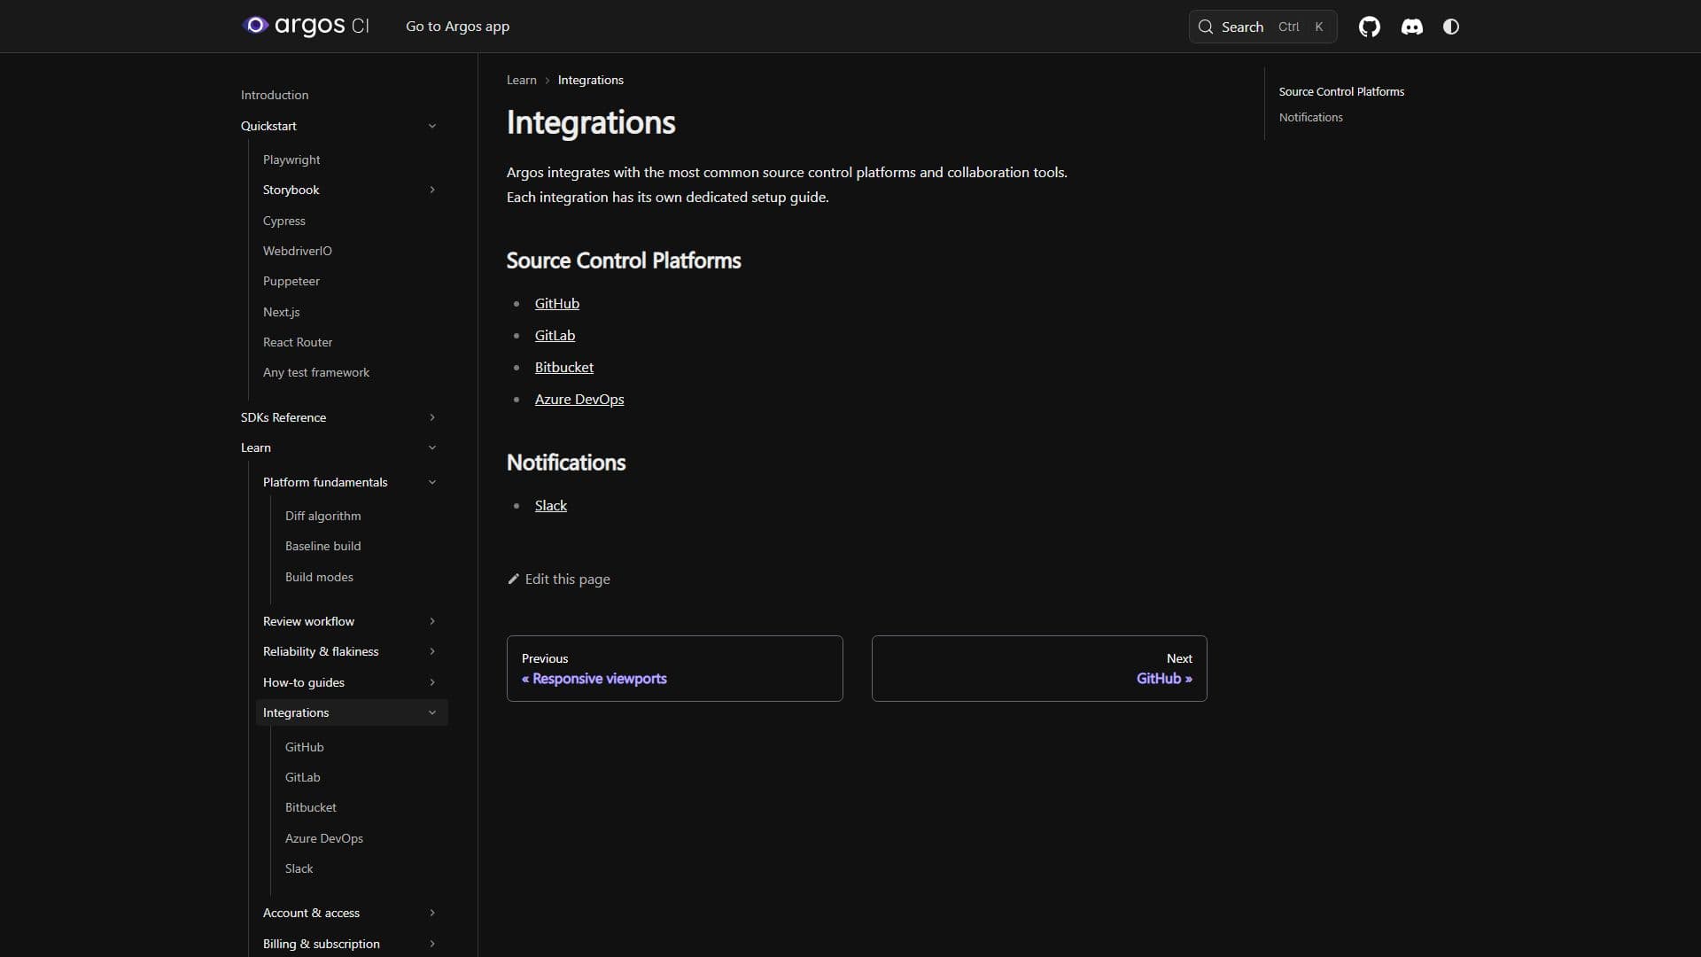Open WebdriverIO quickstart in sidebar
This screenshot has width=1701, height=957.
(297, 251)
